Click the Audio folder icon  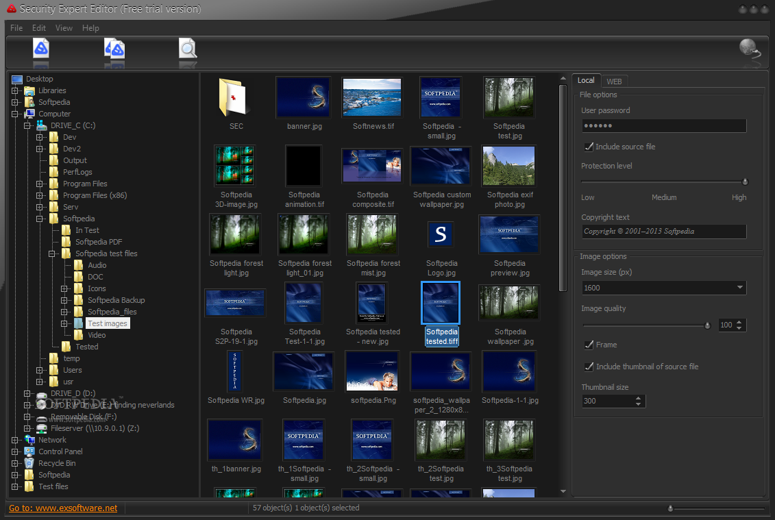[79, 265]
